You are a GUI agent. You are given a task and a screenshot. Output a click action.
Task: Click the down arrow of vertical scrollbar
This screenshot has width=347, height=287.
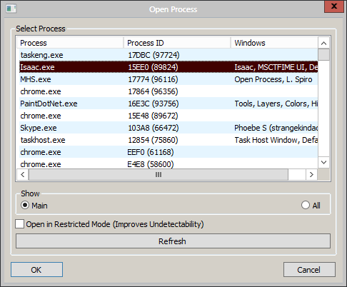pos(323,162)
